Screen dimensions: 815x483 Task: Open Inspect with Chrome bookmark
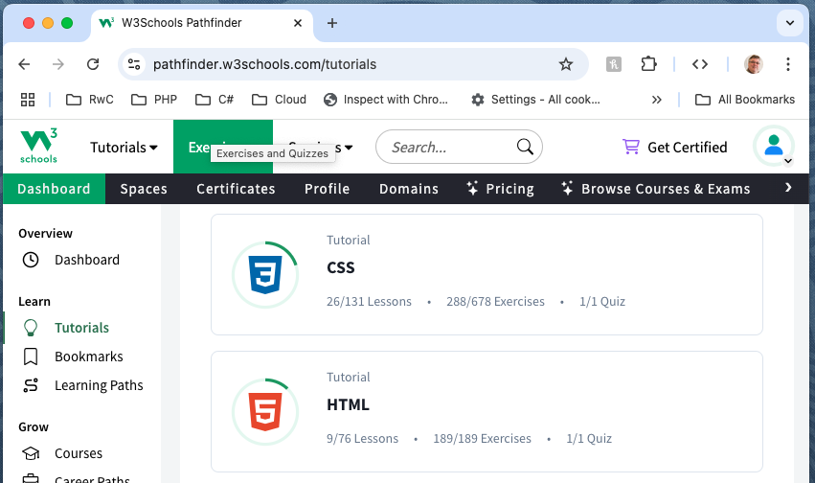385,100
